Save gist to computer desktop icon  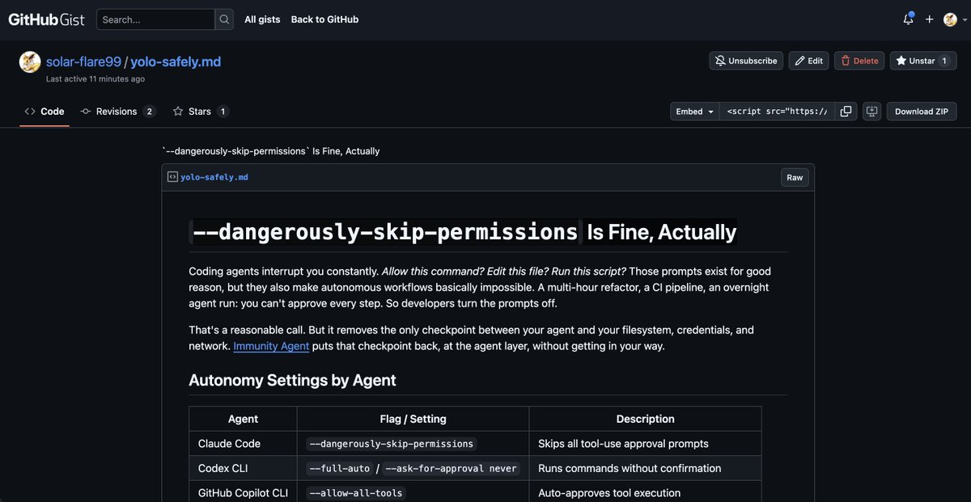pos(871,112)
